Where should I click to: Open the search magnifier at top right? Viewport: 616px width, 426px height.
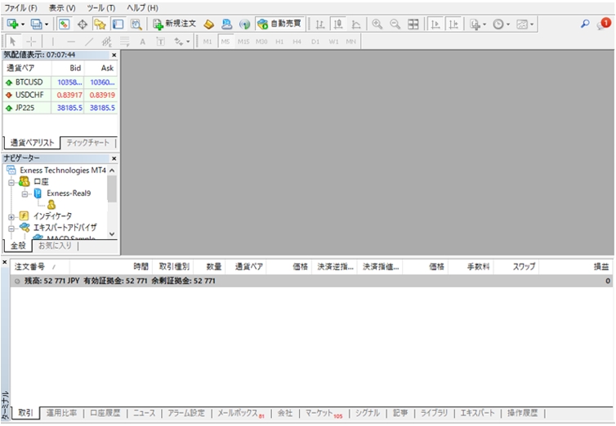pyautogui.click(x=585, y=24)
